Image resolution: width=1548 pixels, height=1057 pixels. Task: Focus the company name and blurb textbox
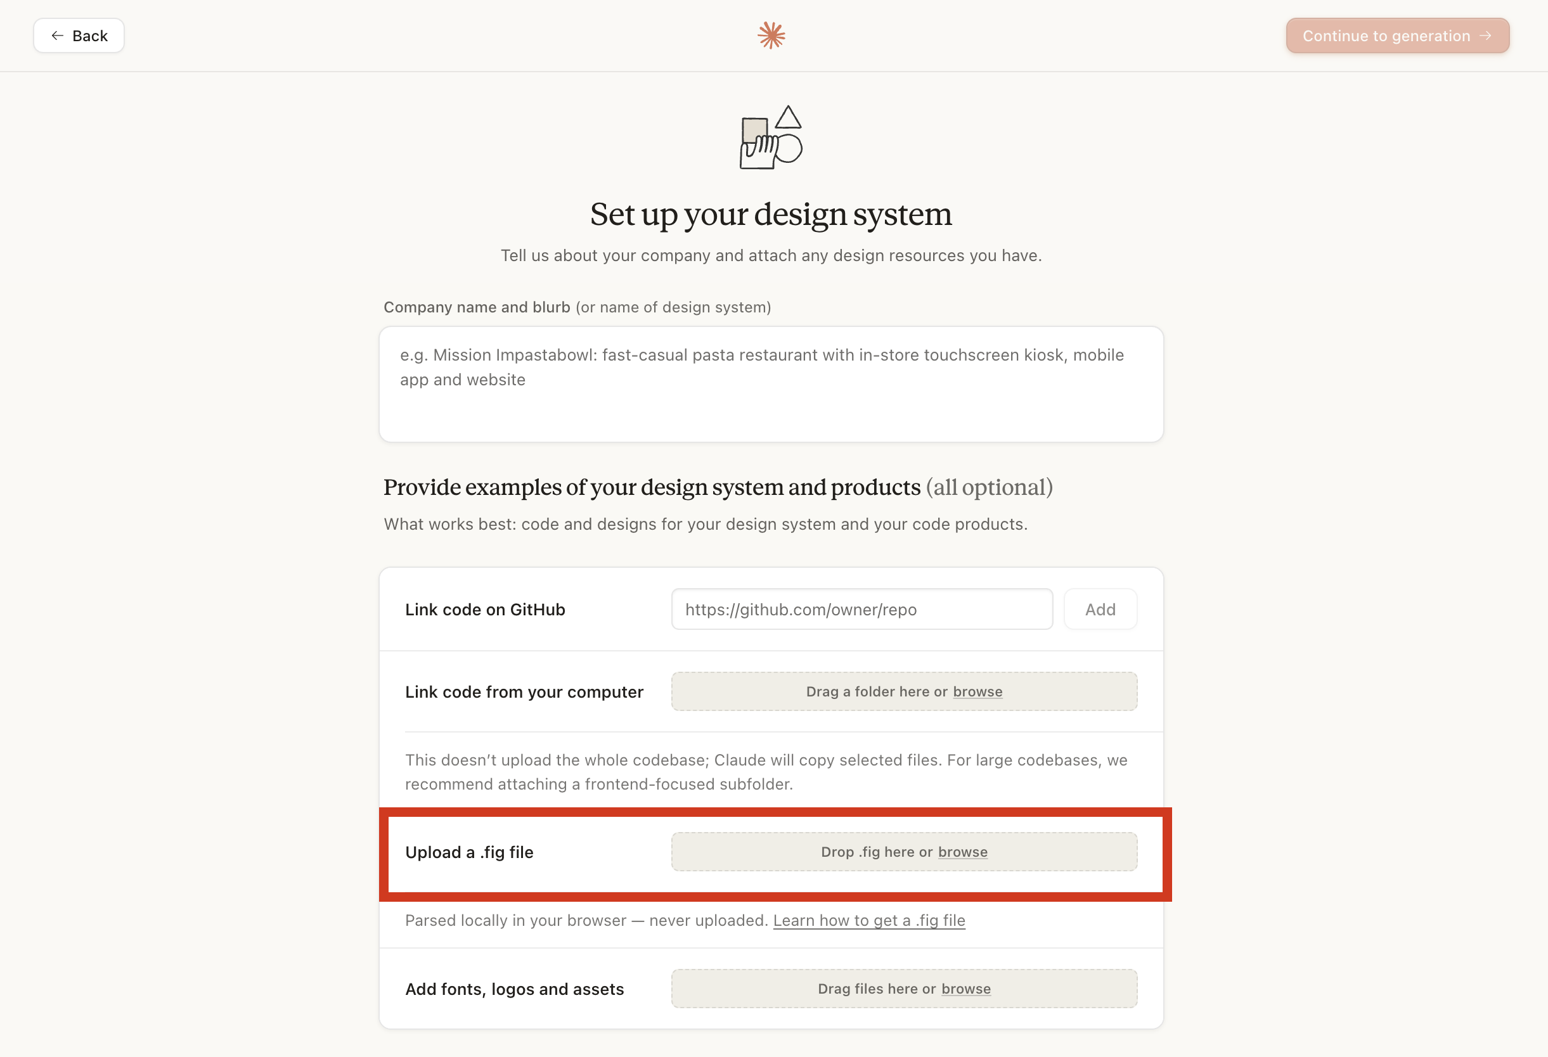click(x=771, y=384)
